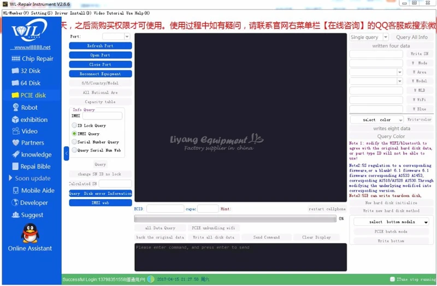Click the PCIE unbundling wifi button
437x286 pixels.
[x=213, y=228]
